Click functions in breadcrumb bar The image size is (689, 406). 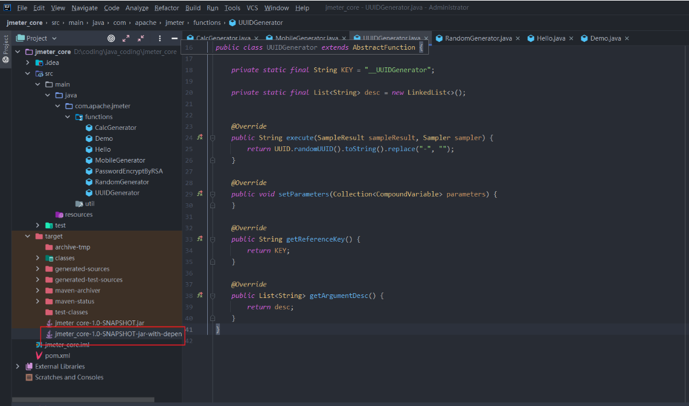pos(207,23)
